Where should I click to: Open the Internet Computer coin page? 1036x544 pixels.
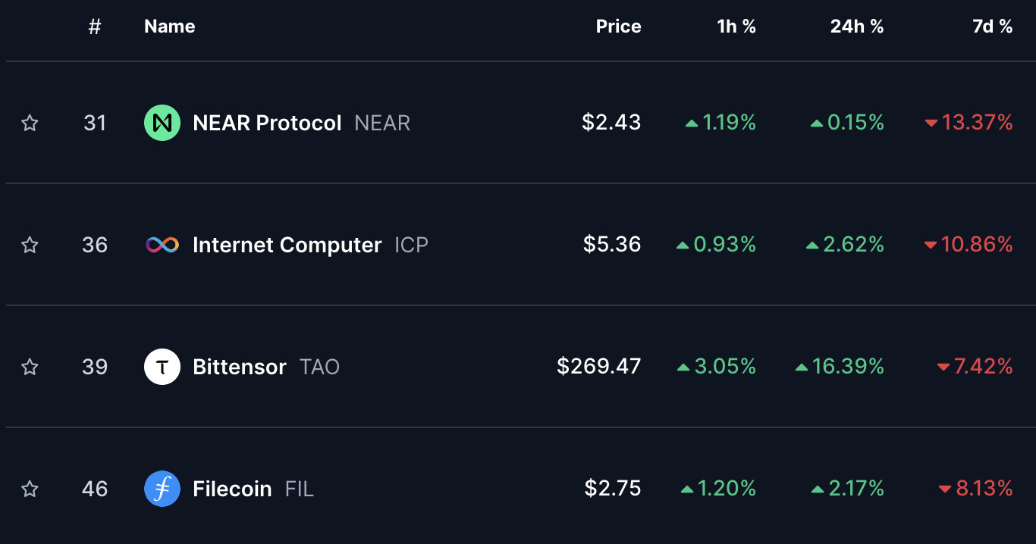coord(287,245)
